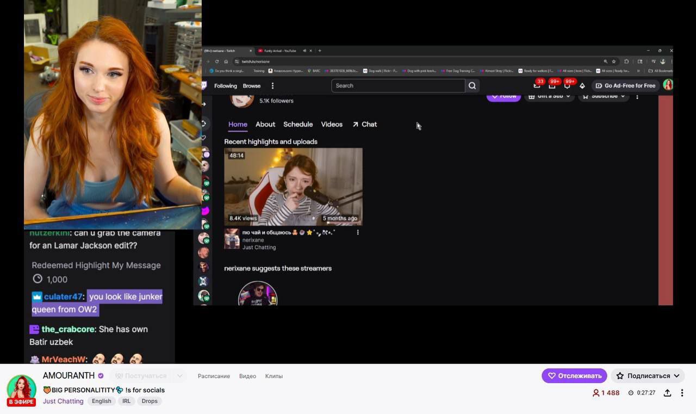Open the Subscribe dropdown on nerixane channel
The image size is (696, 414).
point(603,97)
